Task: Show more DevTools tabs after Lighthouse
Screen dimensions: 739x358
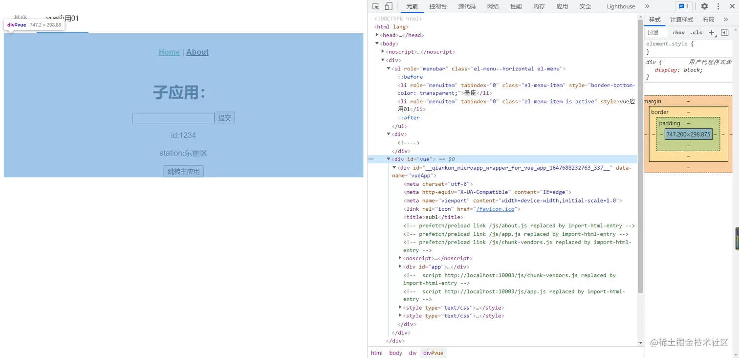Action: [x=647, y=6]
